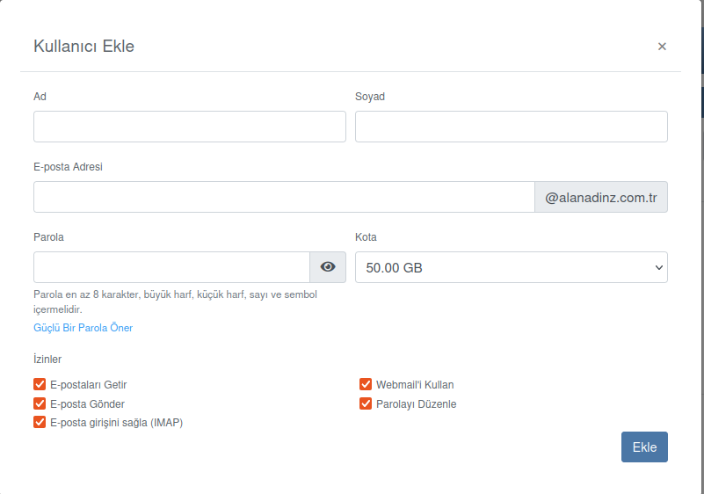Uncheck the E-postaları Getir checkbox

(x=40, y=384)
